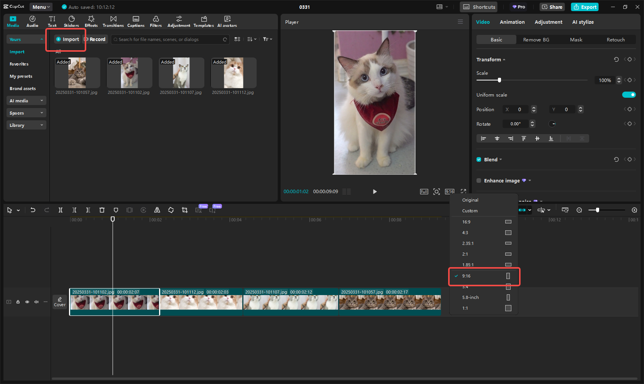Screen dimensions: 644x384
Task: Enable the Enhance image checkbox
Action: (x=479, y=181)
